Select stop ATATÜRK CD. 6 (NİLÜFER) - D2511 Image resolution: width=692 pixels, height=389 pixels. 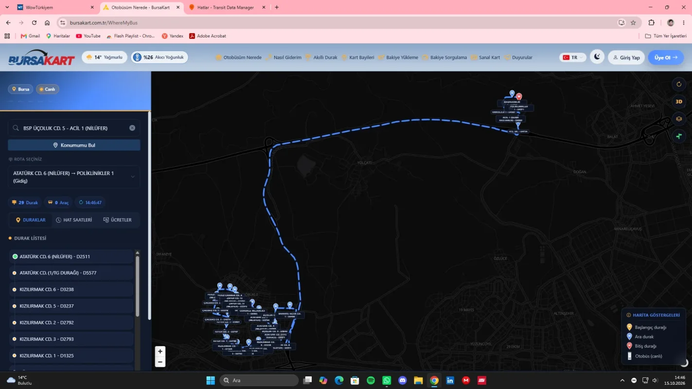point(71,256)
